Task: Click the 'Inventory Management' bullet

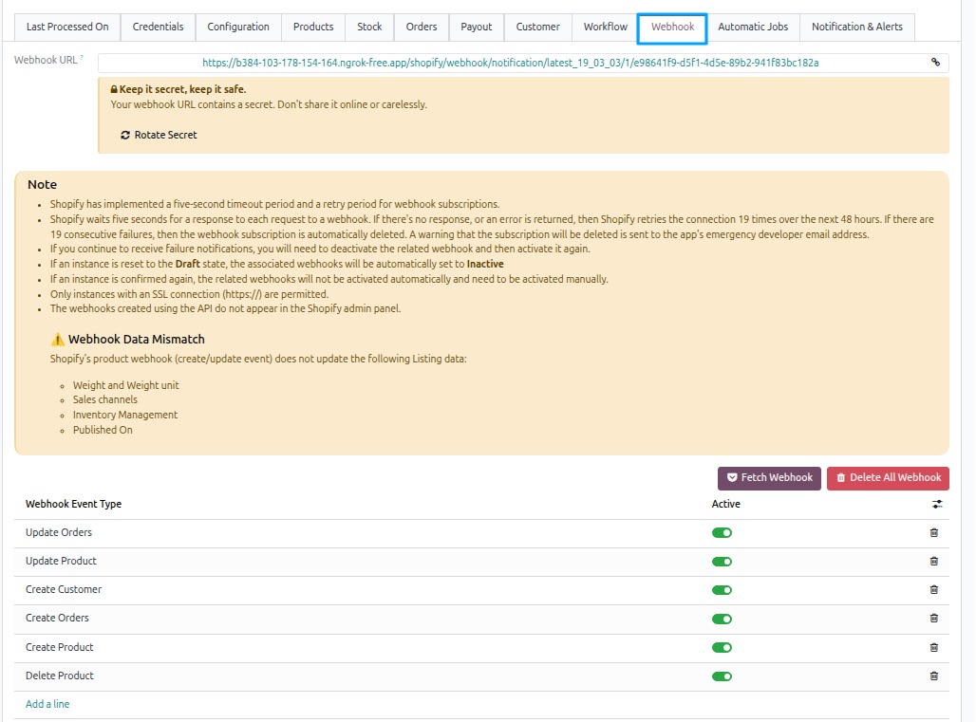Action: pyautogui.click(x=125, y=415)
